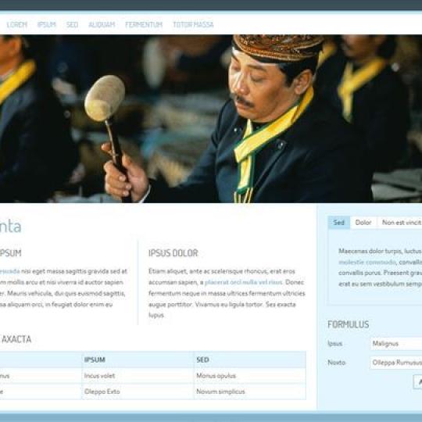Image resolution: width=422 pixels, height=422 pixels.
Task: Follow the 'placerat orci nulla vel risus' link
Action: [243, 282]
